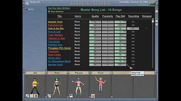Image resolution: width=181 pixels, height=101 pixels.
Task: Select Joe's ring-shaped instrument icon
Action: click(x=32, y=96)
